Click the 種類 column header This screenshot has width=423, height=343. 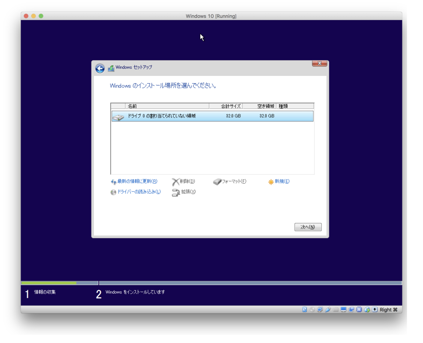(x=295, y=106)
